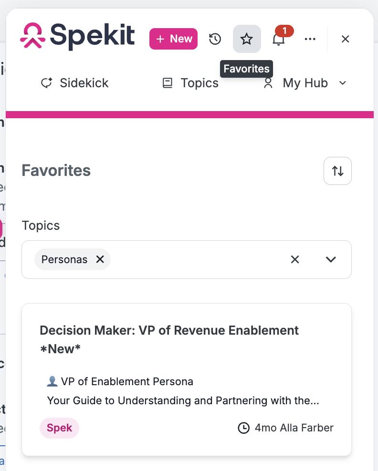The height and width of the screenshot is (471, 378).
Task: Switch to the Sidekick tab
Action: (x=74, y=83)
